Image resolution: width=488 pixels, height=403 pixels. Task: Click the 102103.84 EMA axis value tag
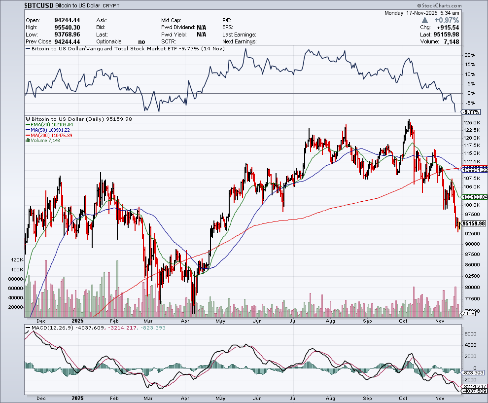tap(475, 196)
